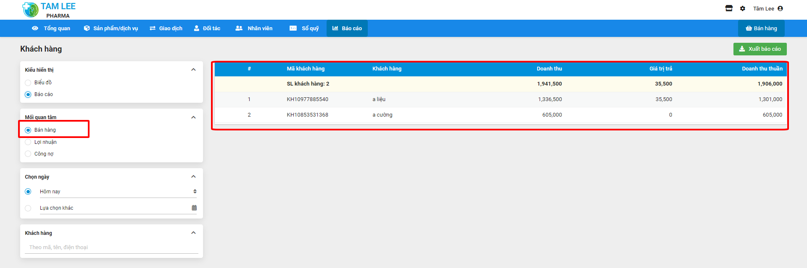Click the box icon beside Sản phẩm/dịch vụ
The image size is (807, 268).
click(x=87, y=28)
